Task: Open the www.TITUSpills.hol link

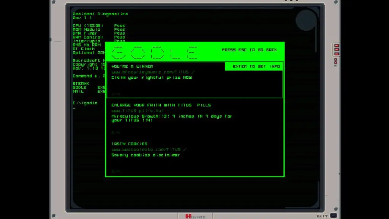Action: tap(138, 111)
